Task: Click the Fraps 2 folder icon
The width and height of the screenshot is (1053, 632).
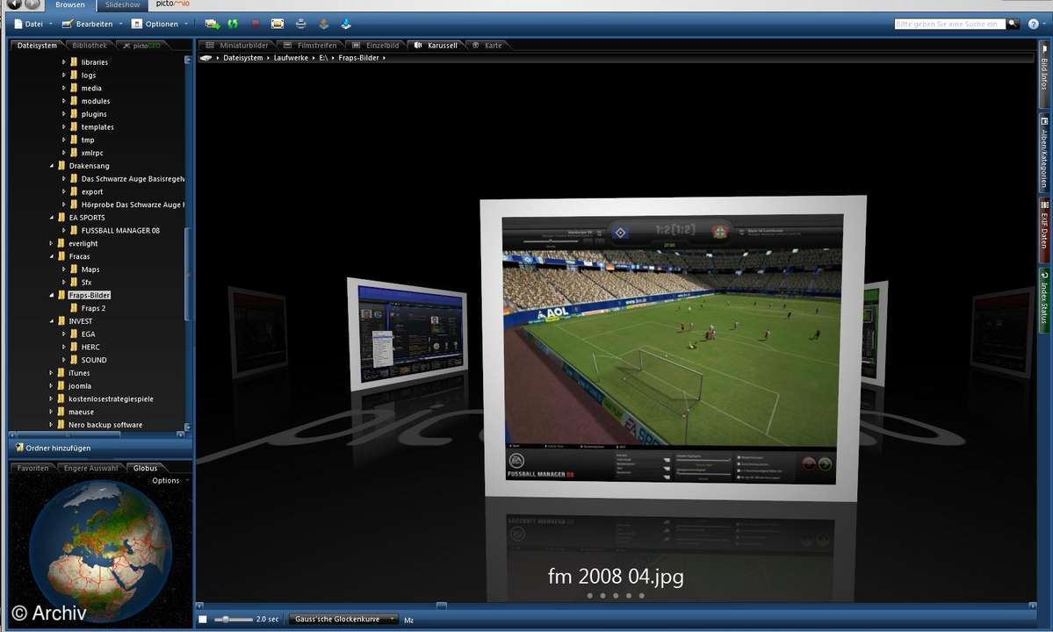Action: click(74, 308)
